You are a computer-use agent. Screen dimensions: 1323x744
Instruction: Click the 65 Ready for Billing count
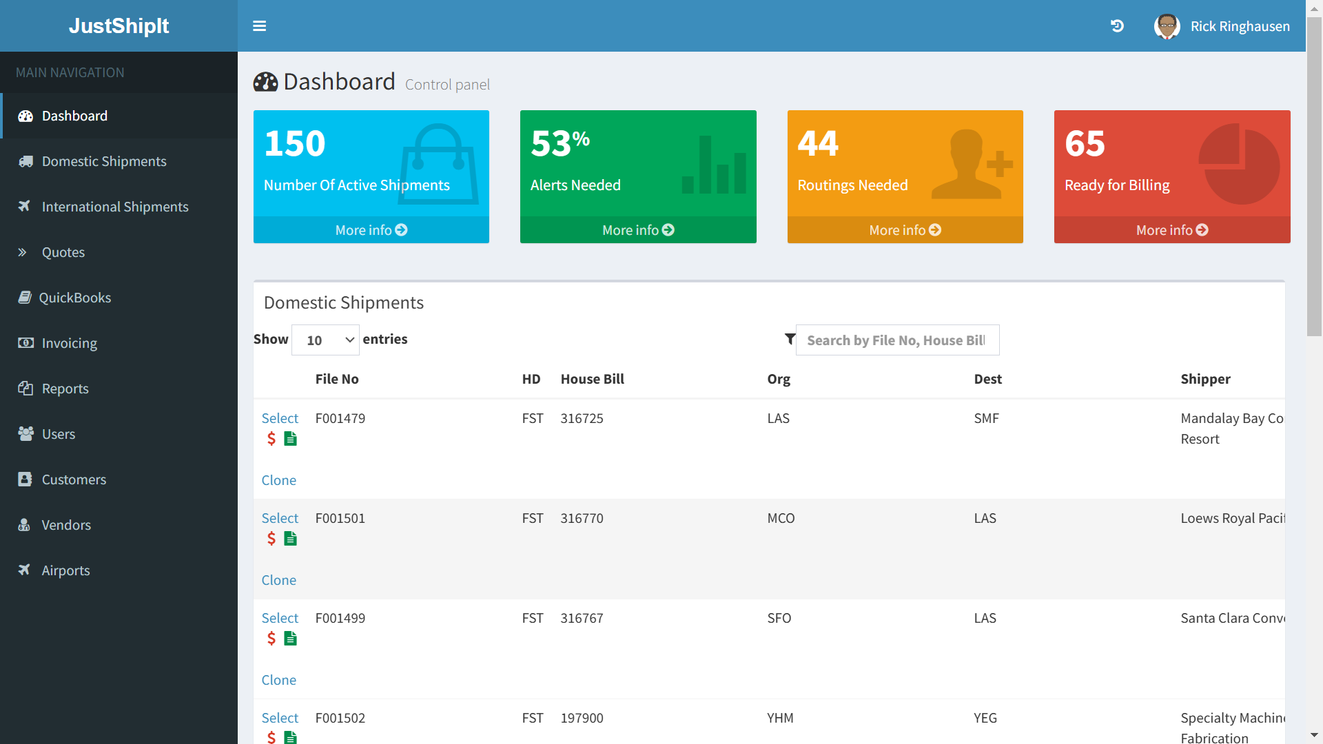(1085, 143)
